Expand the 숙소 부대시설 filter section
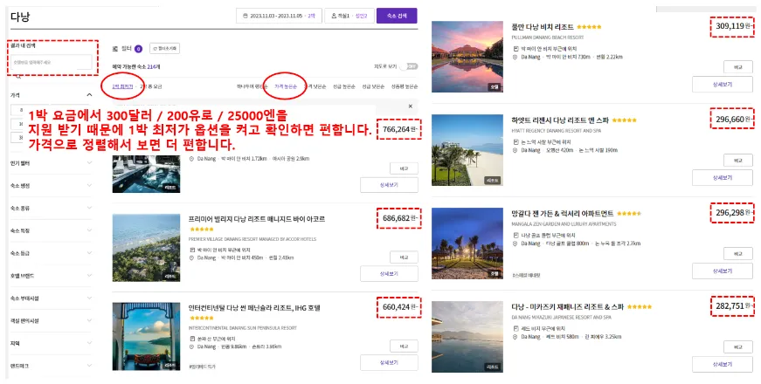This screenshot has height=384, width=761. click(51, 298)
